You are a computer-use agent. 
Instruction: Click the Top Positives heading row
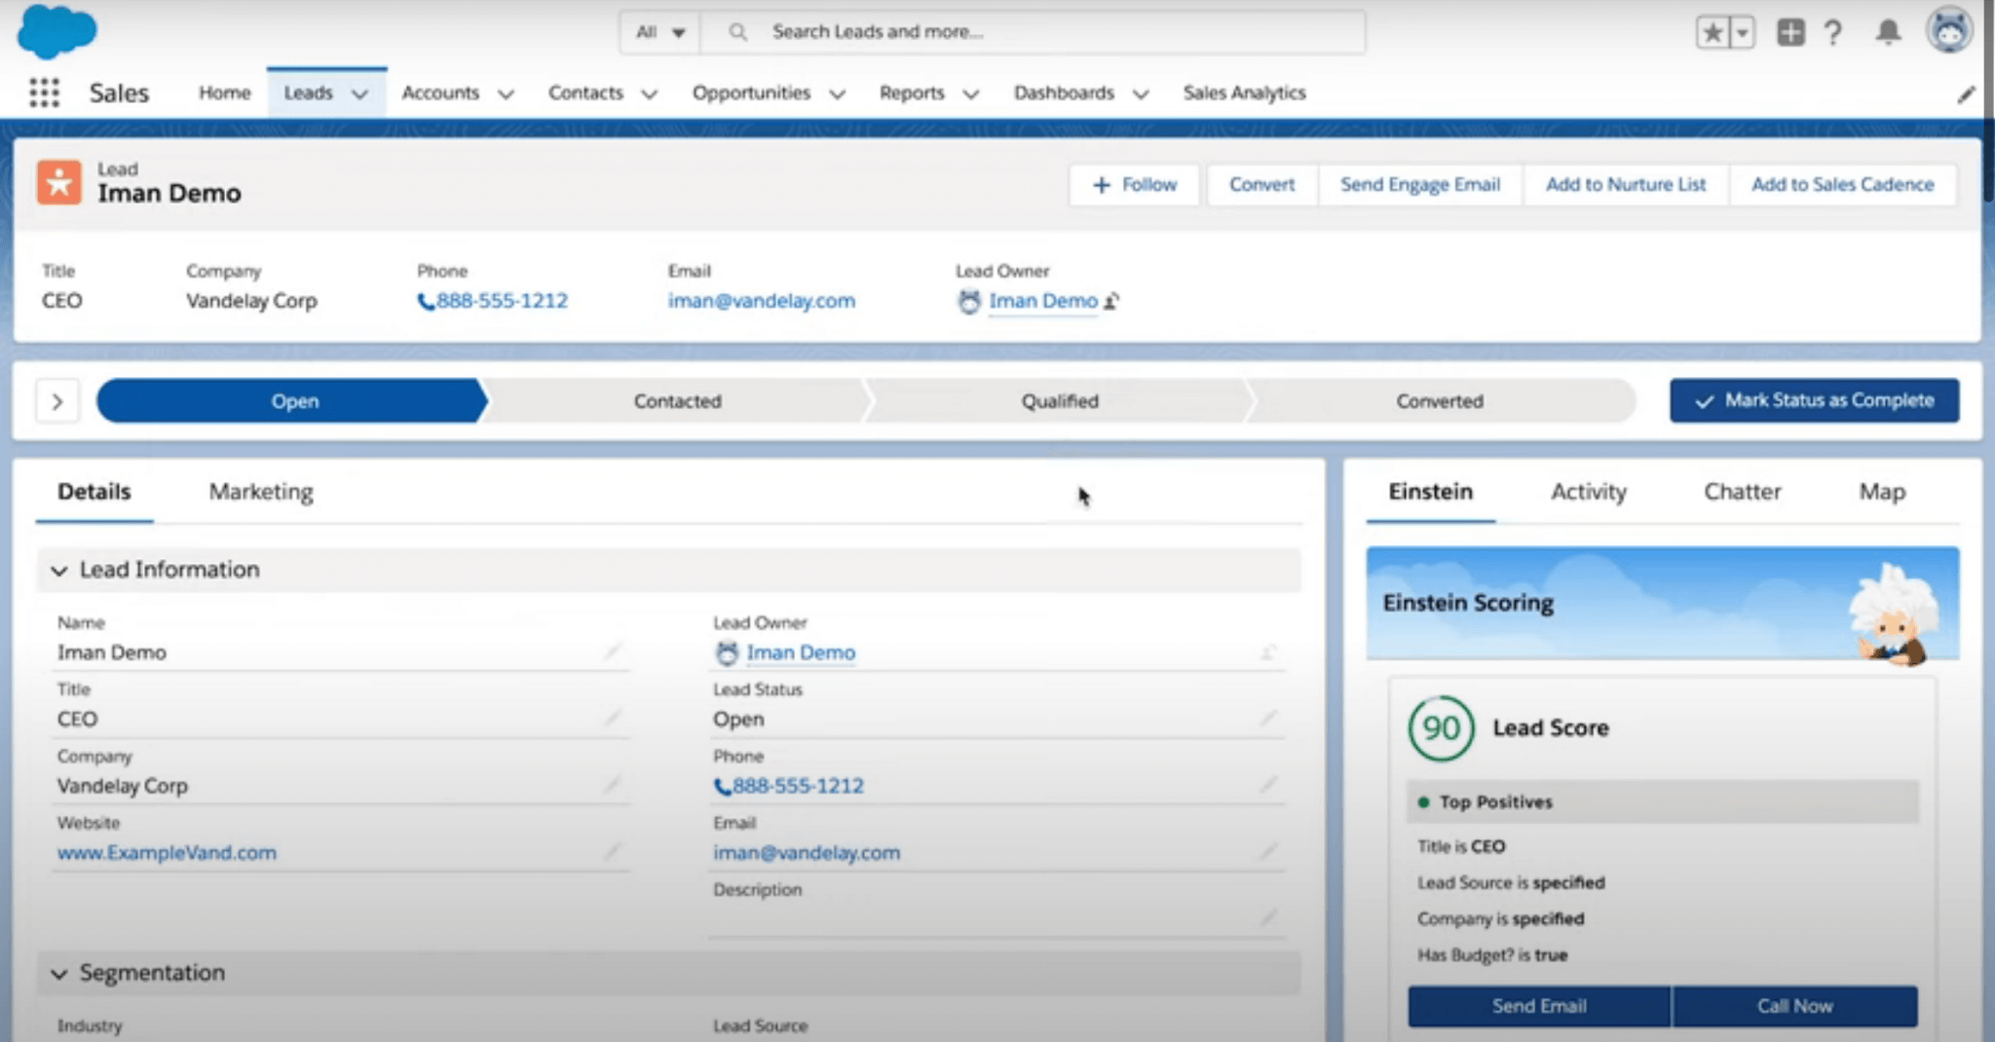(1663, 801)
